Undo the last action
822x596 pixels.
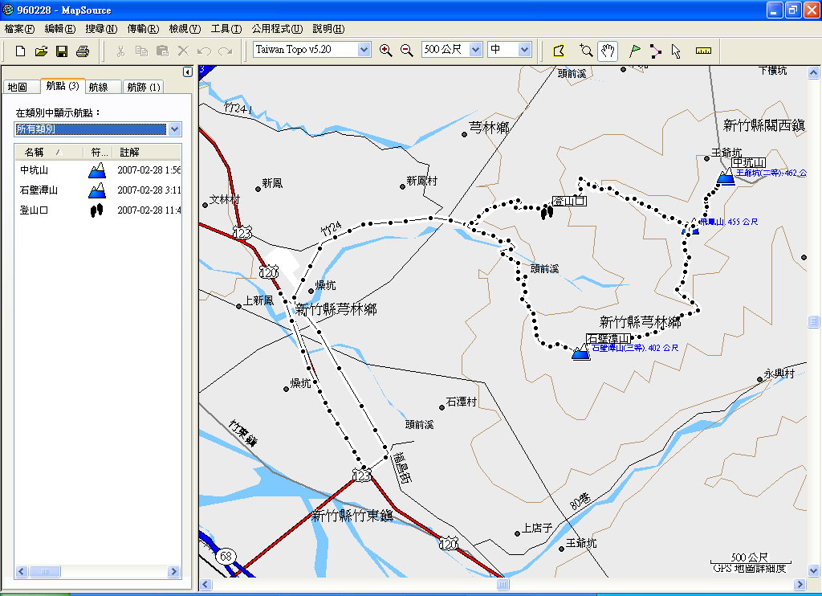pos(204,51)
